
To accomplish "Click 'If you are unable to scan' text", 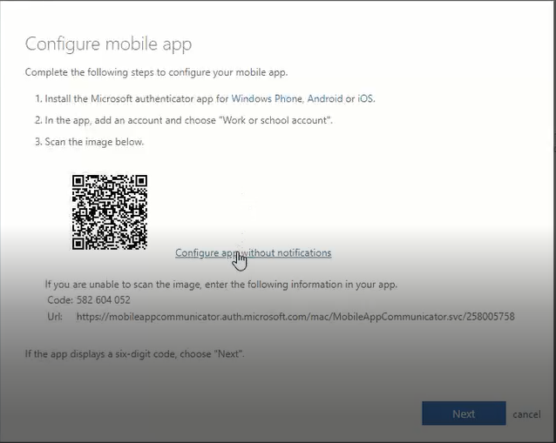I will (x=220, y=285).
